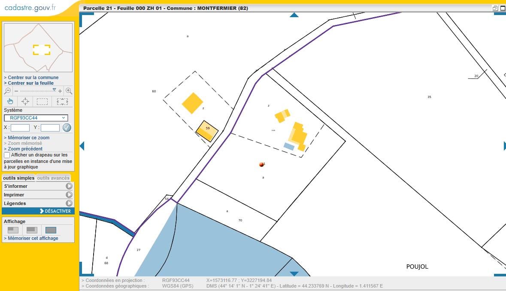Pan map north with top arrow
This screenshot has height=291, width=506.
294,15
